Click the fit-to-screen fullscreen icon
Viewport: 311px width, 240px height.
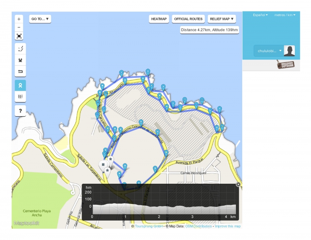(x=19, y=36)
